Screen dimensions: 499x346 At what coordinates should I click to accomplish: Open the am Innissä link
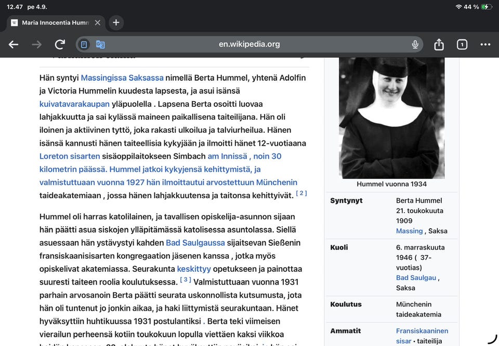(x=227, y=156)
